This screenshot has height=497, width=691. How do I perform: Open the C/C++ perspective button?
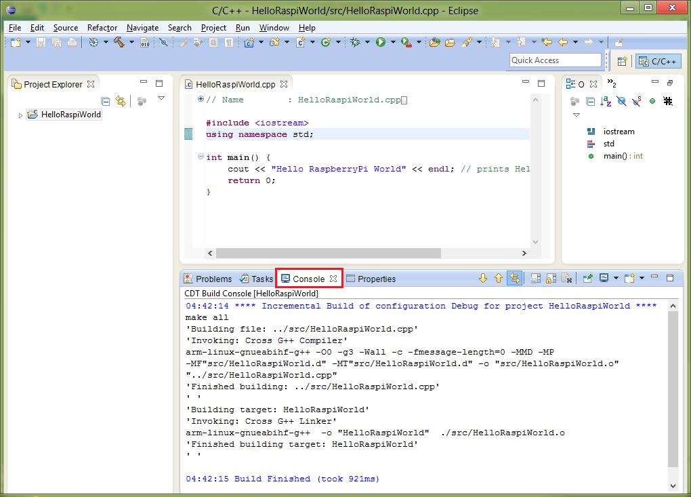658,61
